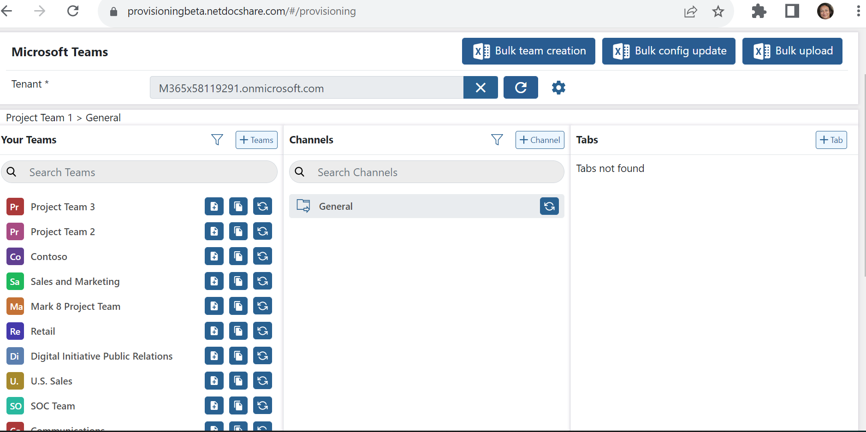Screen dimensions: 866x432
Task: Click sync icon for Contoso team
Action: (262, 256)
